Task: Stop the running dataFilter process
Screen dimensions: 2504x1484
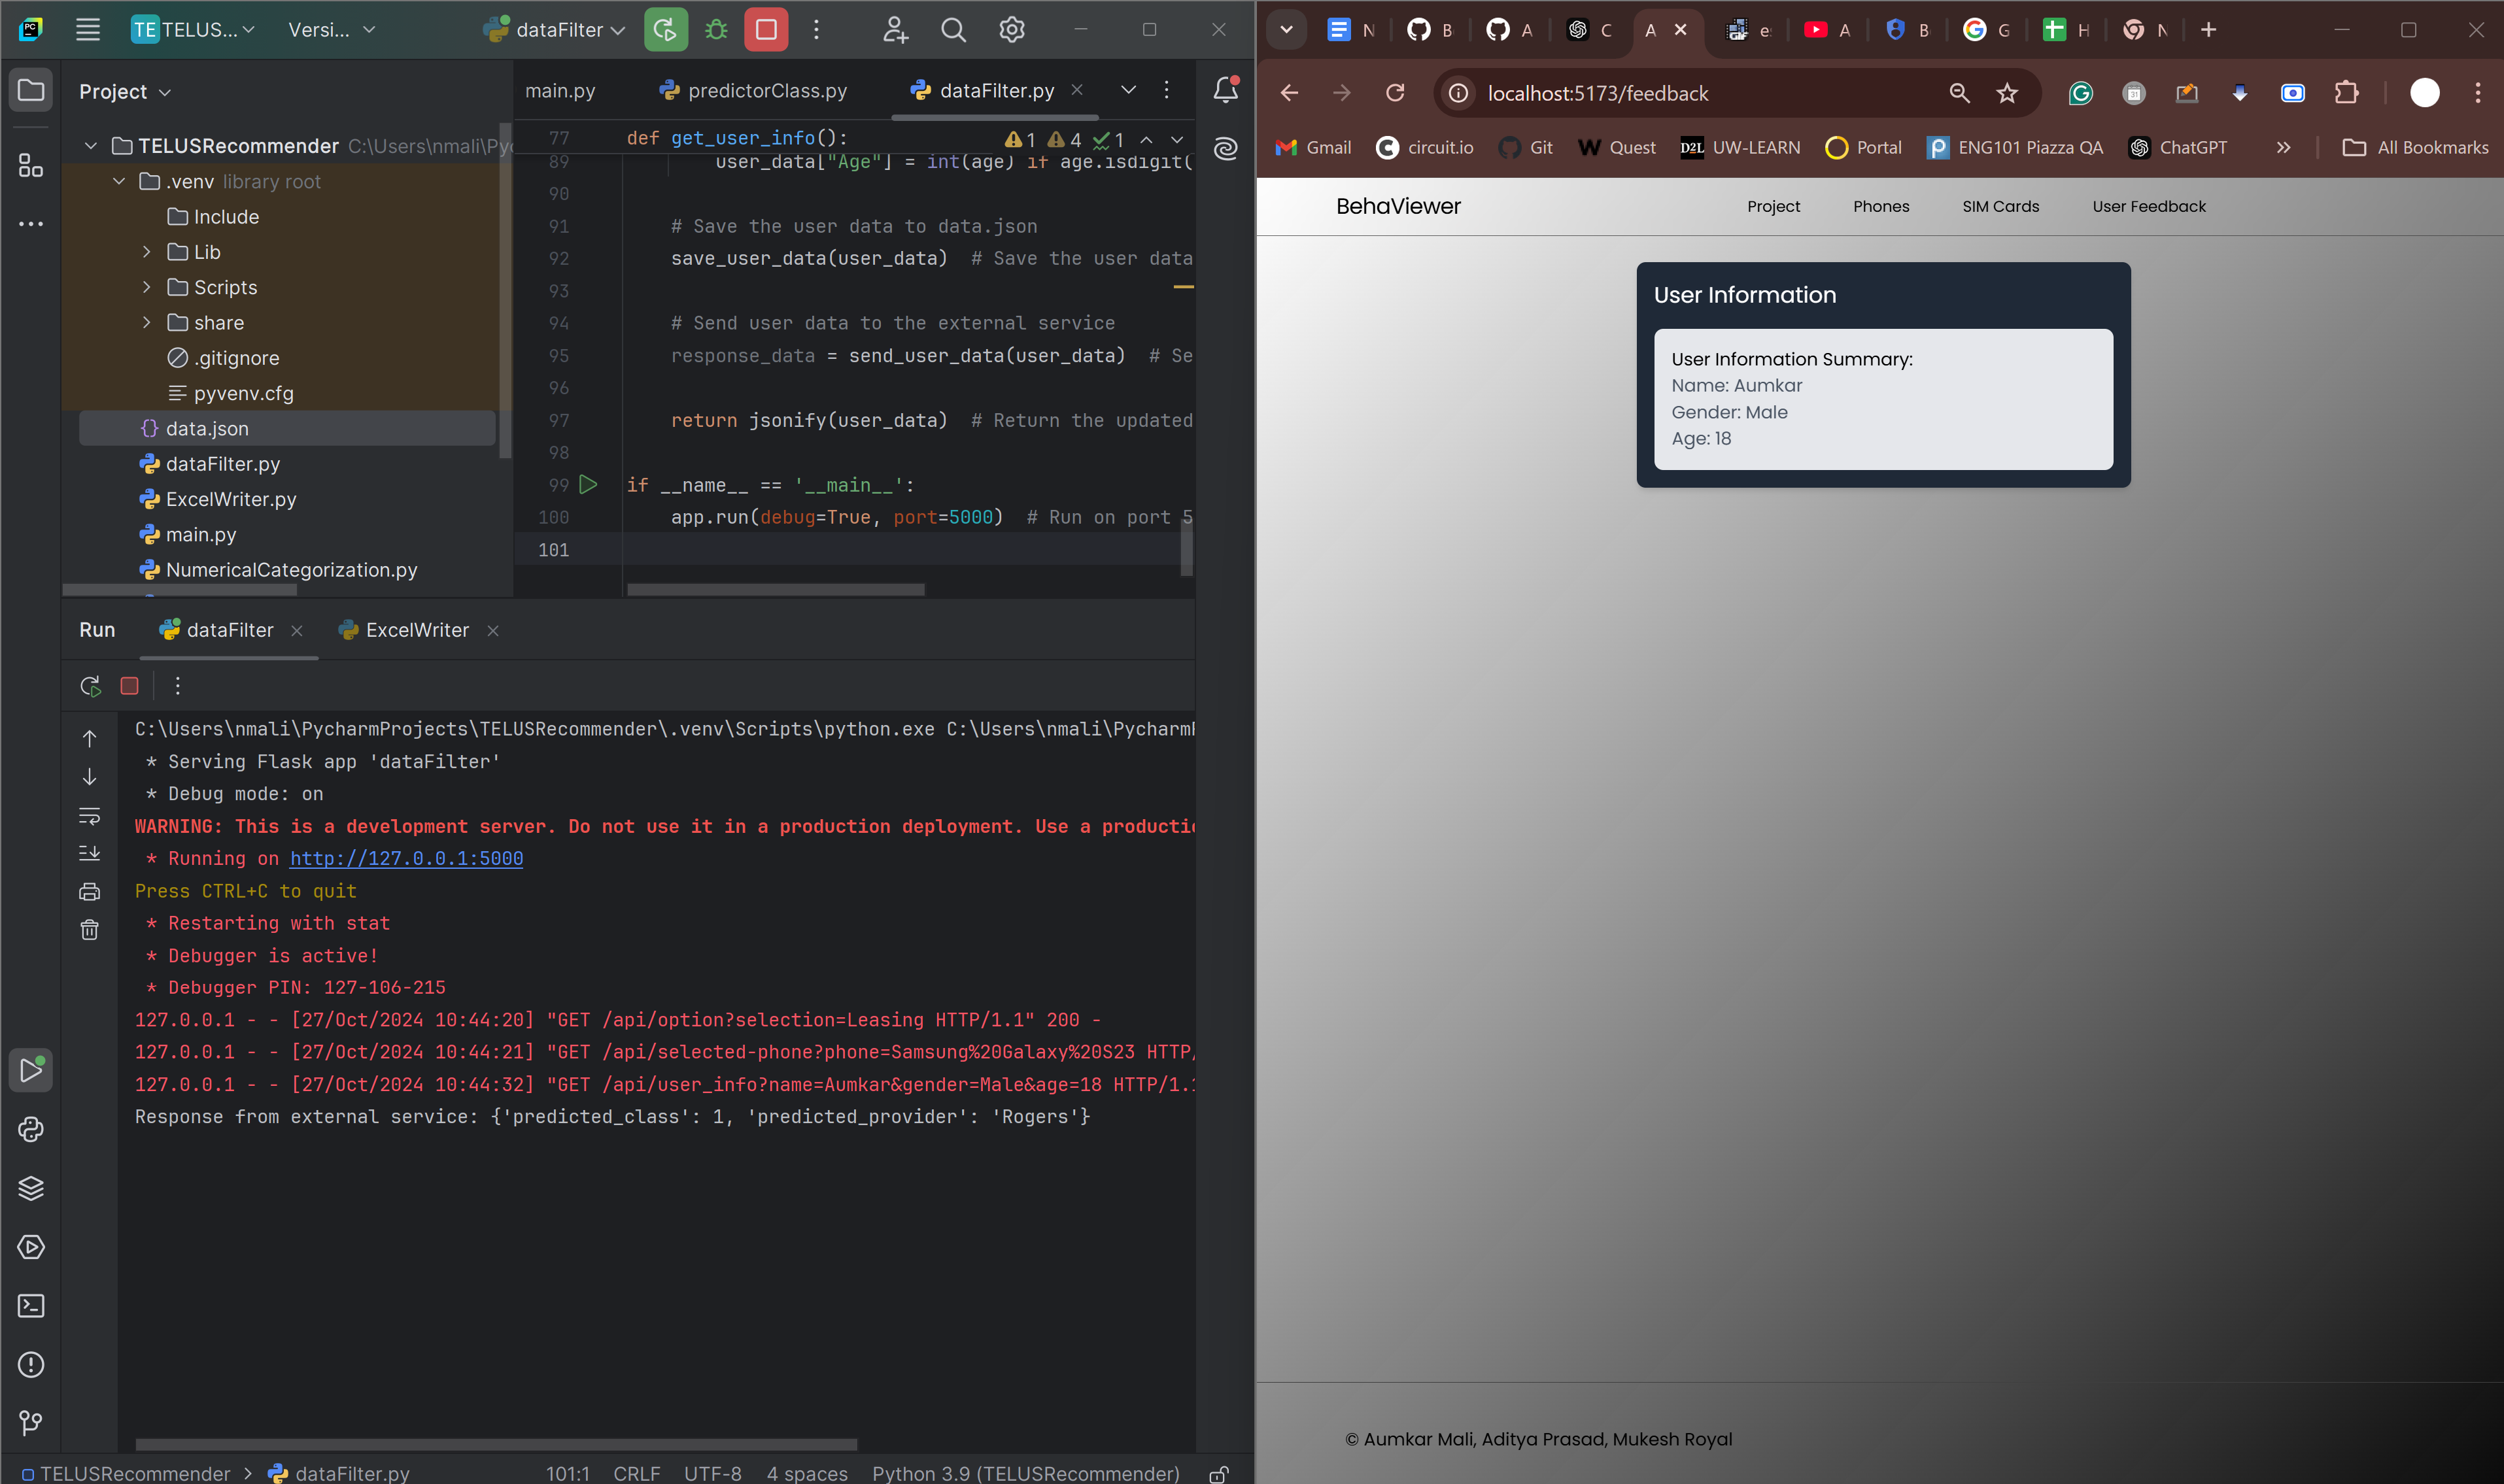Action: (x=766, y=30)
